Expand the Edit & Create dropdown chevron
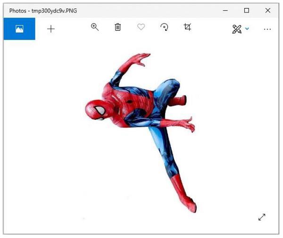Viewport: 283px width, 238px height. click(247, 29)
